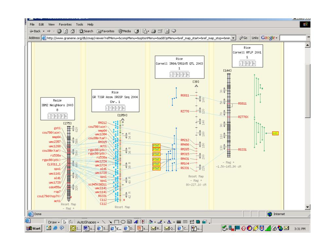Open the si945036D11 marker link
This screenshot has height=251, width=335.
pos(97,184)
